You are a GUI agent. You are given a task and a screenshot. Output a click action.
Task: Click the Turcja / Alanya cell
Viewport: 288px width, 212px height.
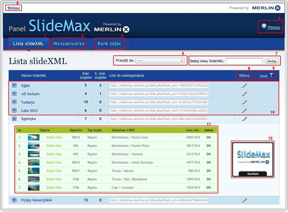(122, 171)
